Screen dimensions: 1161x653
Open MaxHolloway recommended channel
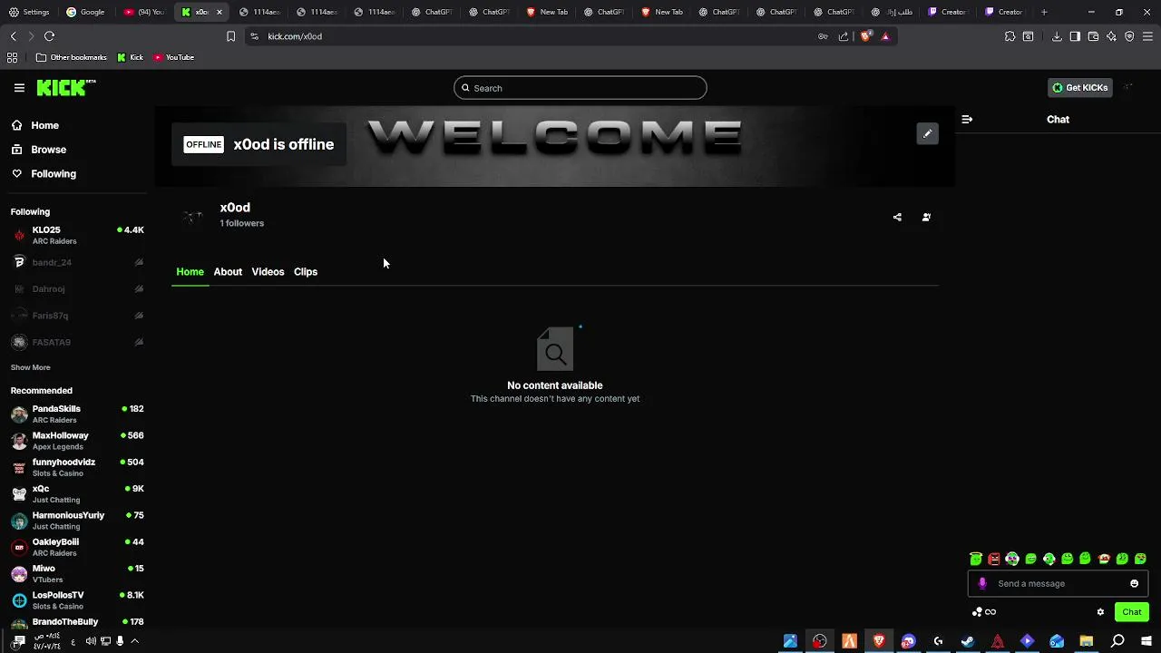pyautogui.click(x=77, y=441)
